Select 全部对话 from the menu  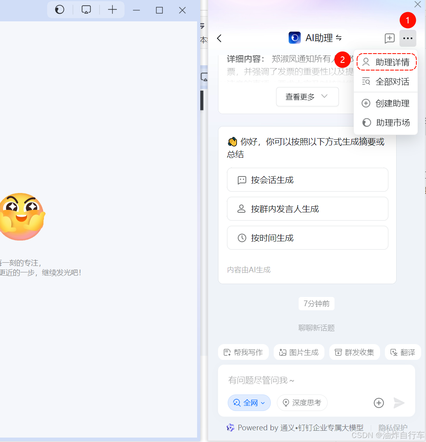(x=386, y=82)
